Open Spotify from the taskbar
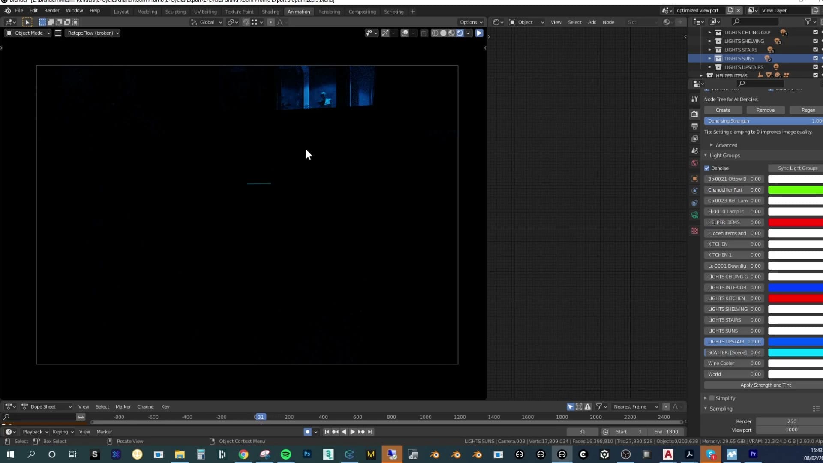The width and height of the screenshot is (823, 463). click(x=286, y=454)
